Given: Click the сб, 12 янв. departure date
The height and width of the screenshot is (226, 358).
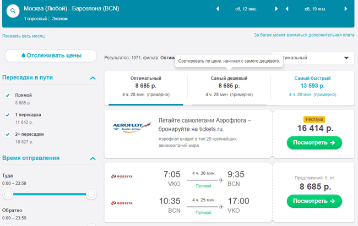Looking at the screenshot, I should click(x=246, y=9).
